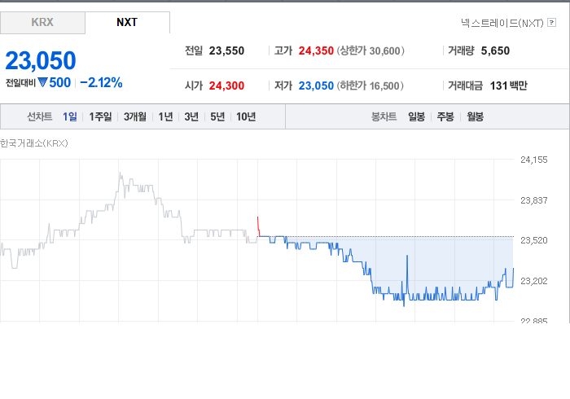Show the 3년 line chart
570x399 pixels.
coord(191,116)
